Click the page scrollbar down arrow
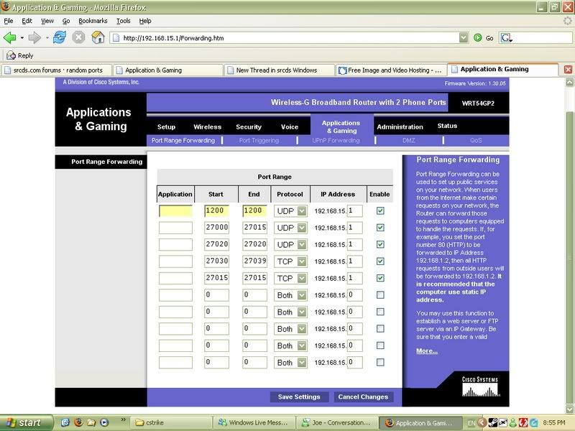 click(569, 409)
